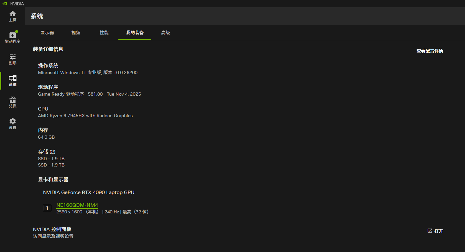Image resolution: width=465 pixels, height=252 pixels.
Task: Click 查看配置详情 button
Action: tap(430, 51)
